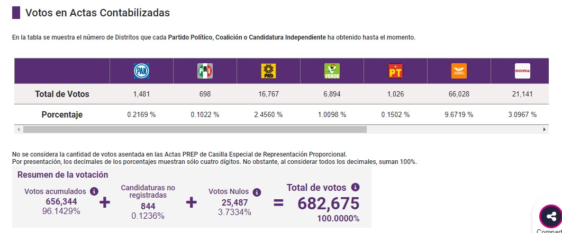The height and width of the screenshot is (233, 562).
Task: Select the PT party logo
Action: coord(395,71)
